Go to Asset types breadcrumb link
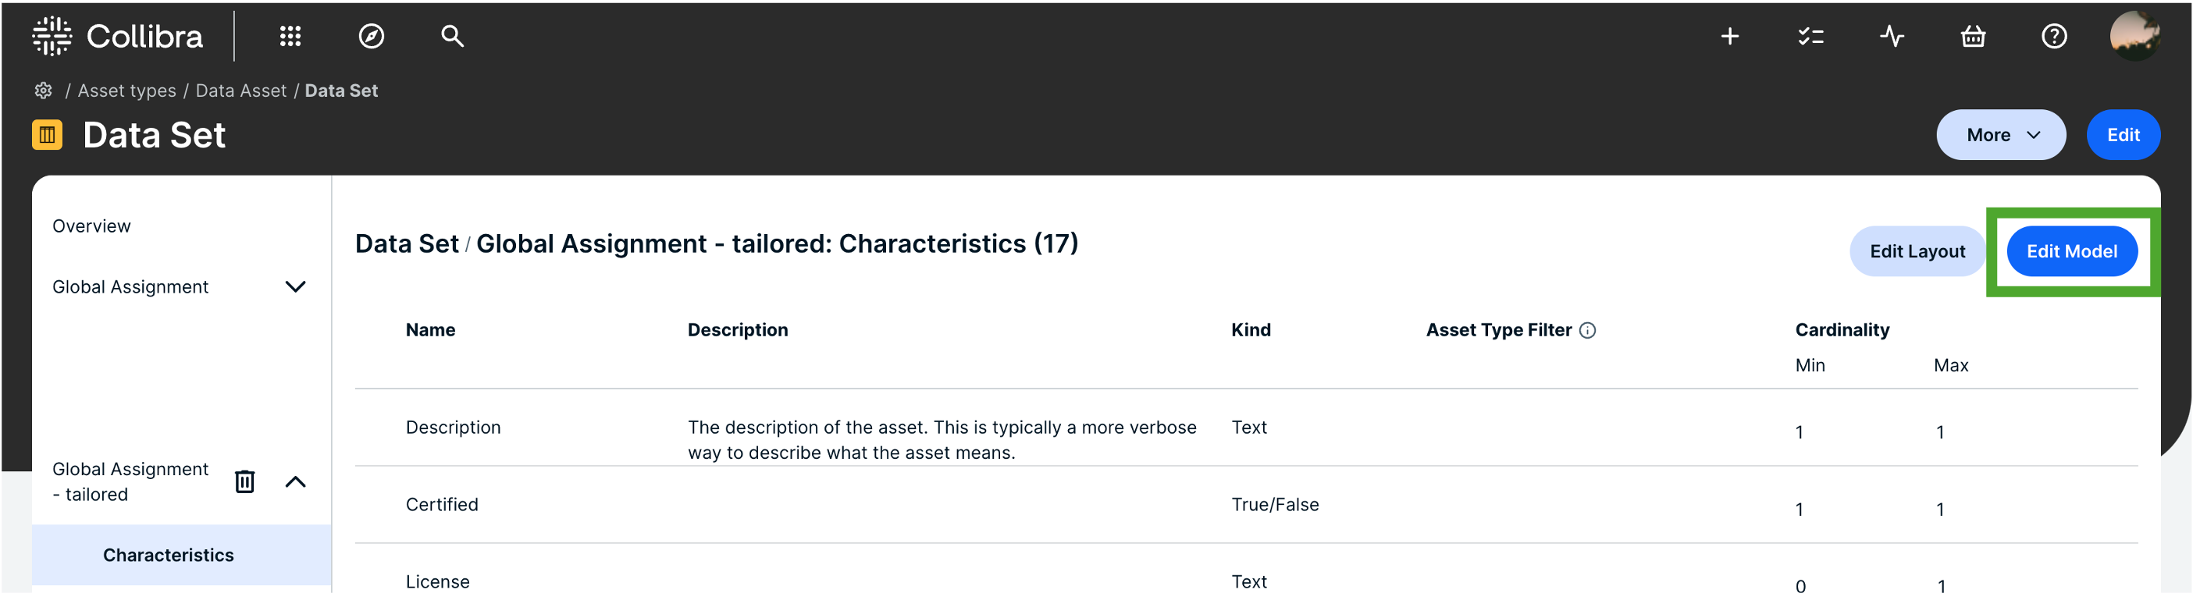 126,91
